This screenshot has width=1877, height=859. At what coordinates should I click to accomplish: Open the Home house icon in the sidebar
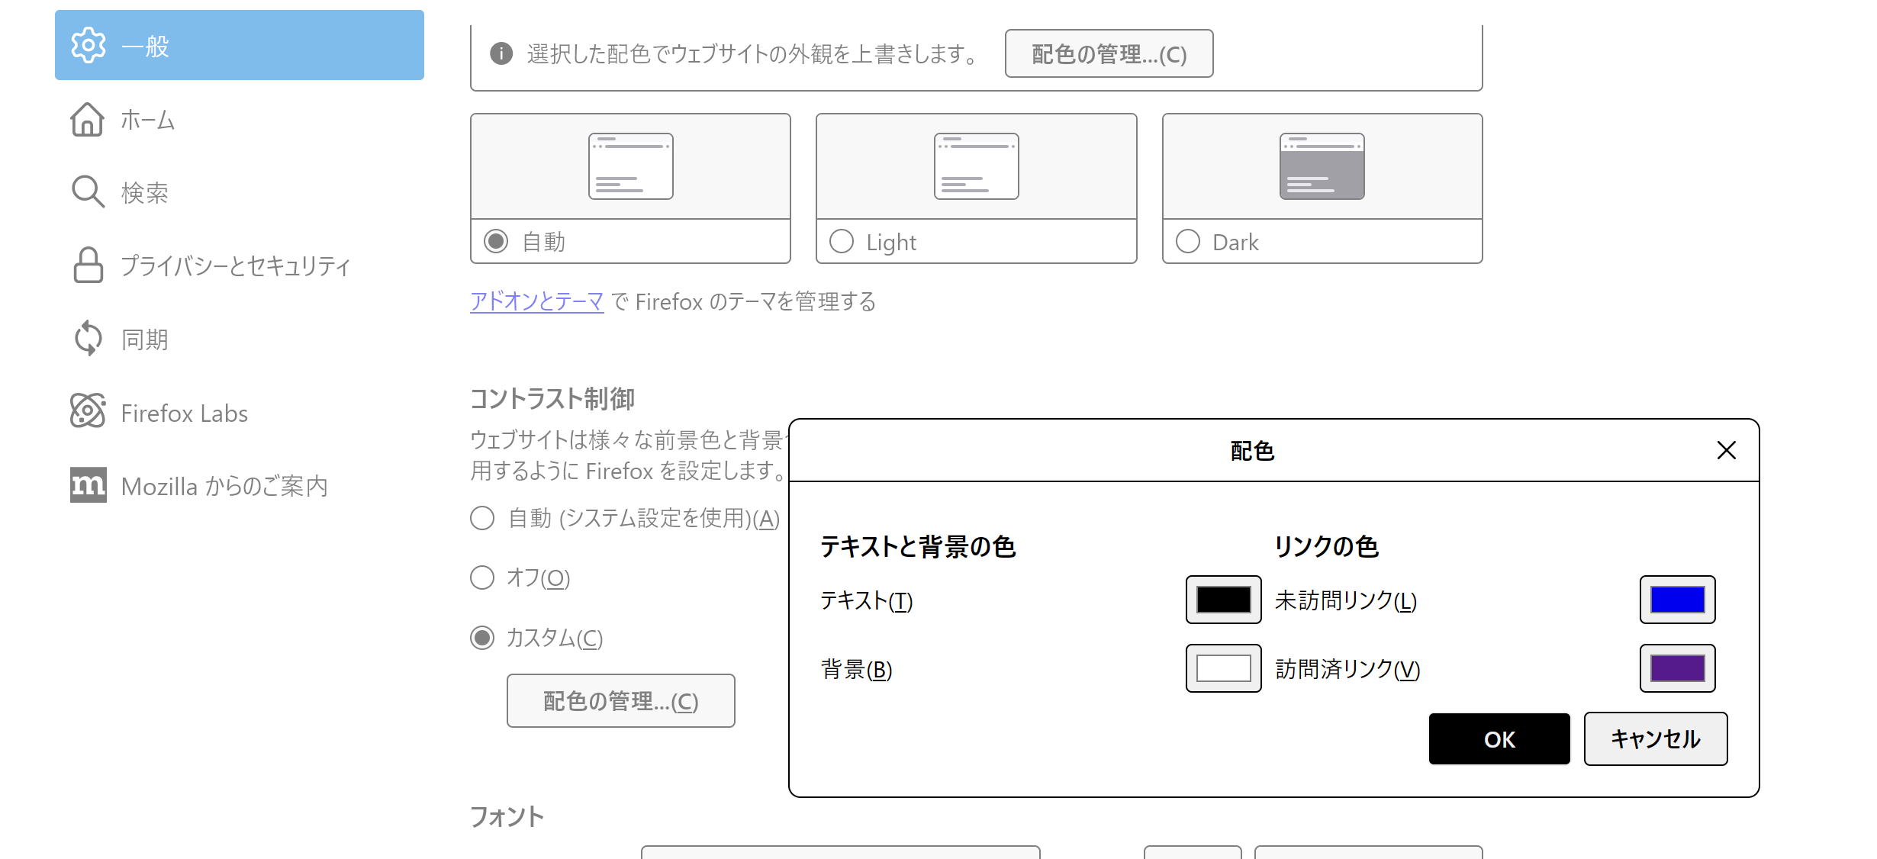click(x=87, y=120)
